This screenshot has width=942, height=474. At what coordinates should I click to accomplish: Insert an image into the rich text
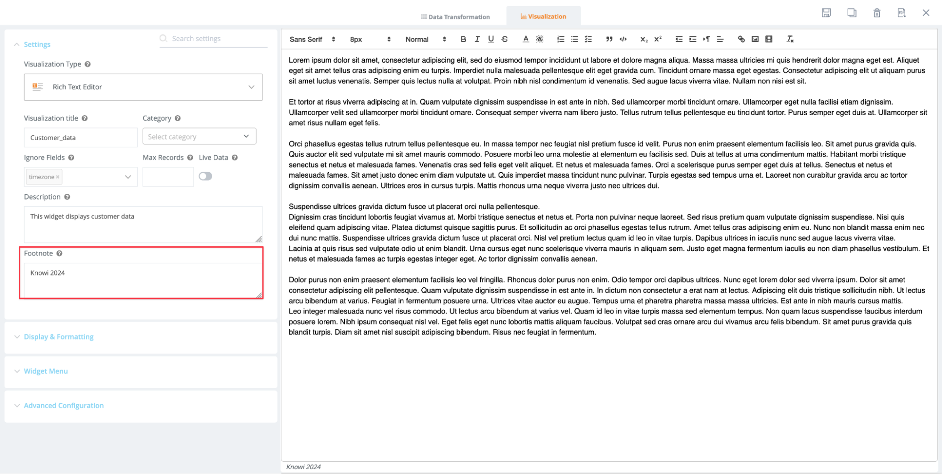[755, 39]
